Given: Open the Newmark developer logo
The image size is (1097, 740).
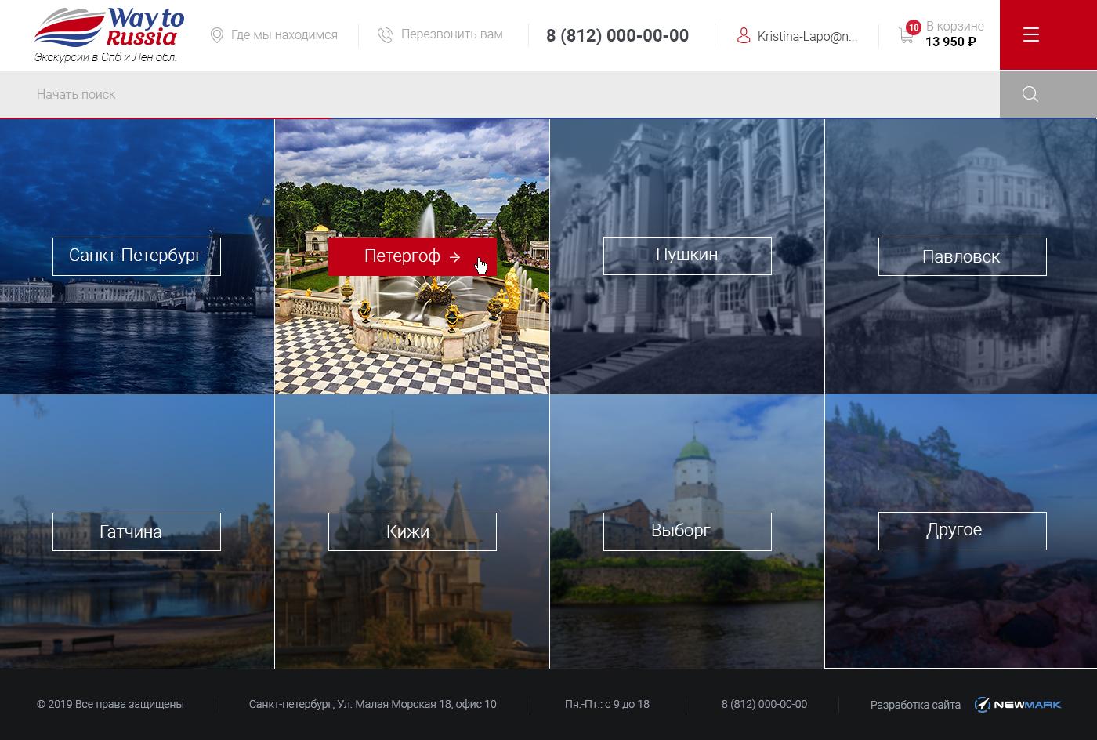Looking at the screenshot, I should 1018,704.
